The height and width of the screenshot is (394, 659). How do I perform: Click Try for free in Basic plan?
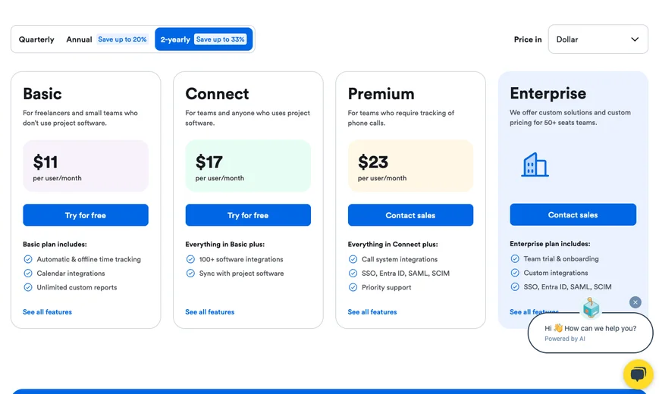(x=86, y=215)
